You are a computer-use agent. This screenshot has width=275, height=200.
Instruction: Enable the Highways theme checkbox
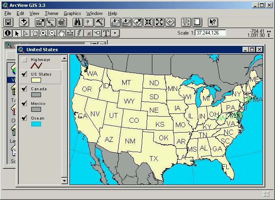(24, 60)
